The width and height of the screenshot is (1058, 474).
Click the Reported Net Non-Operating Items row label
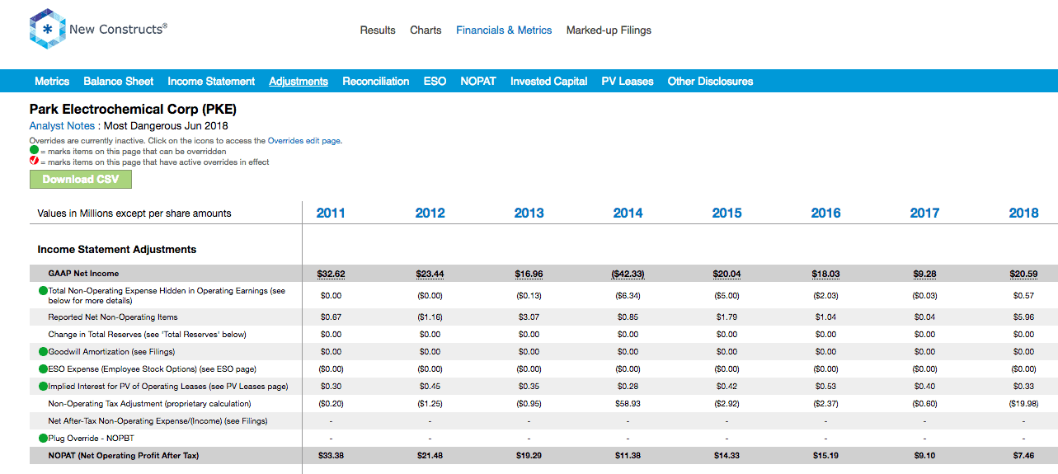tap(113, 317)
